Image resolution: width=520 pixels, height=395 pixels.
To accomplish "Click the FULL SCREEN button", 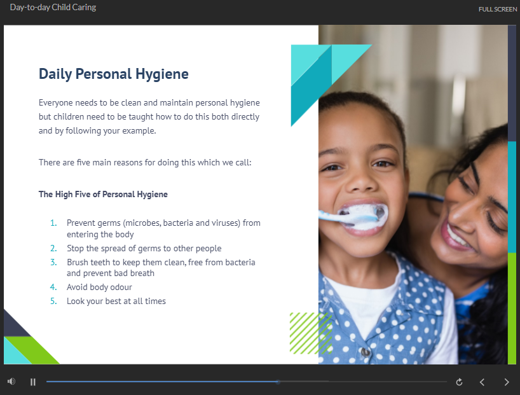I will 498,10.
